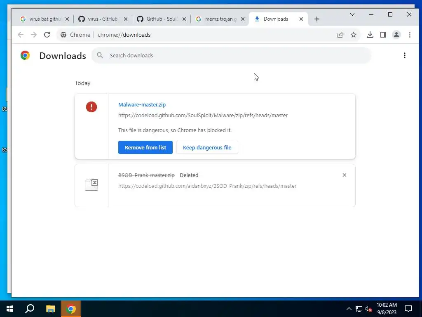Open File Explorer from taskbar
This screenshot has height=317, width=422.
click(x=50, y=309)
